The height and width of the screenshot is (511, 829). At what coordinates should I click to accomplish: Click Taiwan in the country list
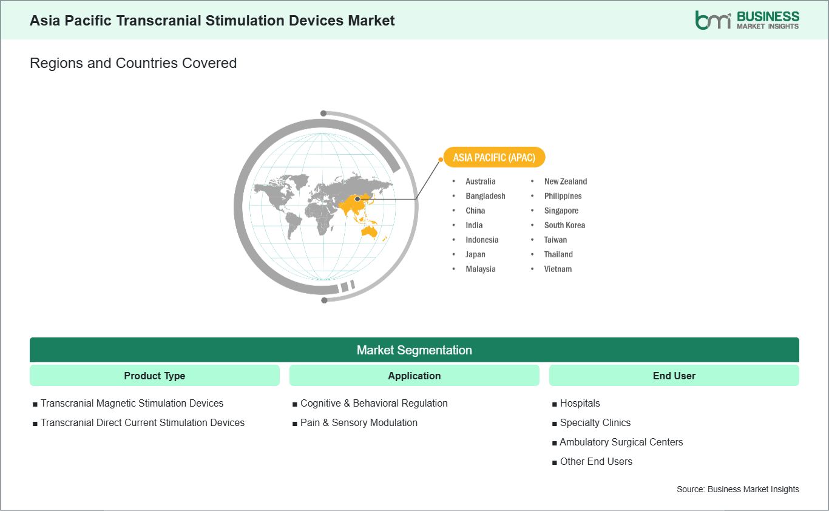[x=555, y=240]
